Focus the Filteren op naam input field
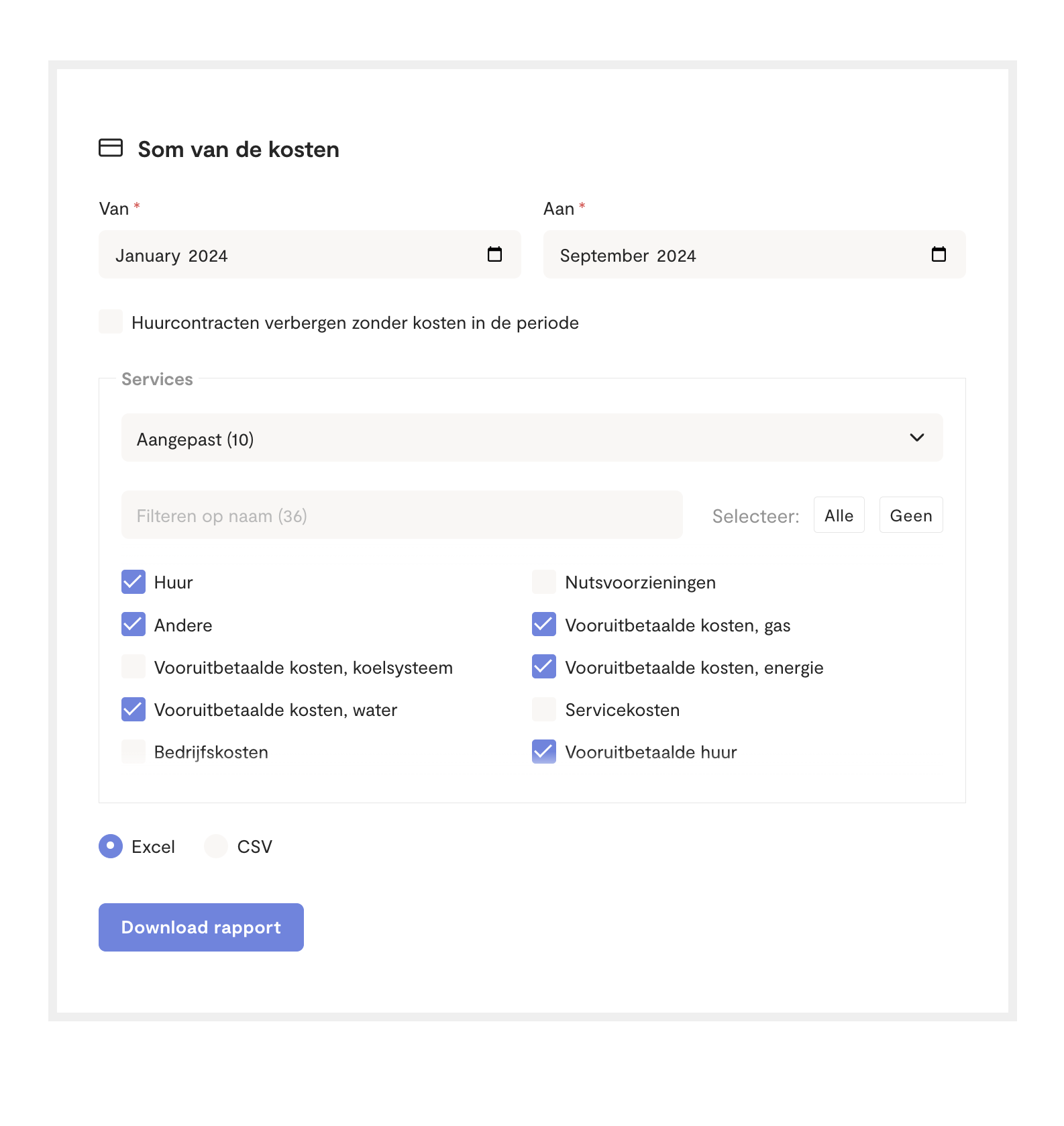The image size is (1064, 1126). 402,515
